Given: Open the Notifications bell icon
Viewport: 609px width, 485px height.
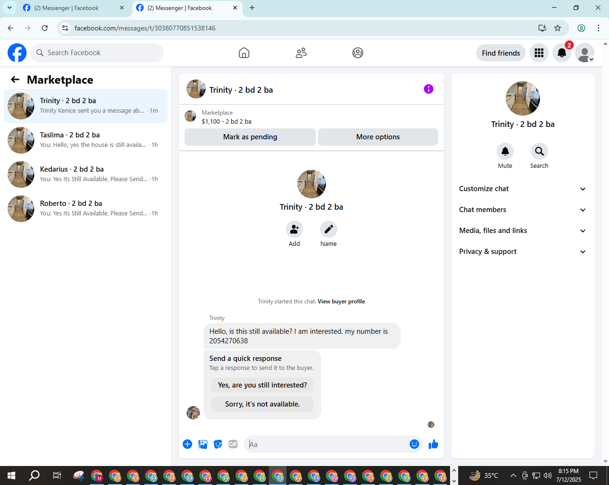Looking at the screenshot, I should click(562, 53).
